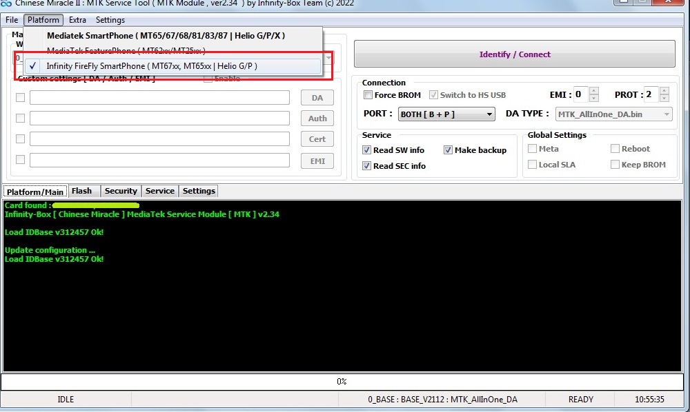Image resolution: width=690 pixels, height=412 pixels.
Task: Expand the DA TYPE dropdown
Action: coord(613,114)
